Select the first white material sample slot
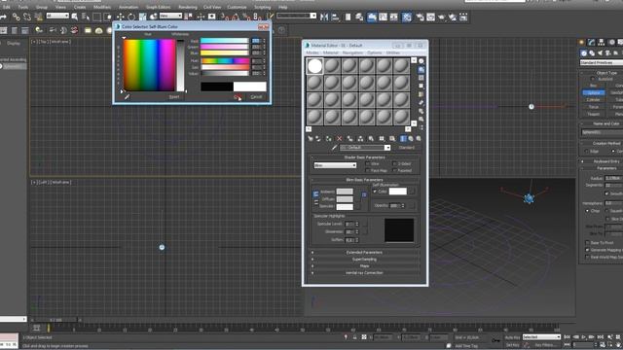 pyautogui.click(x=314, y=66)
